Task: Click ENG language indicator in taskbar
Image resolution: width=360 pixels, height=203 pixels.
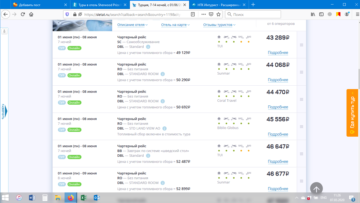Action: [323, 197]
